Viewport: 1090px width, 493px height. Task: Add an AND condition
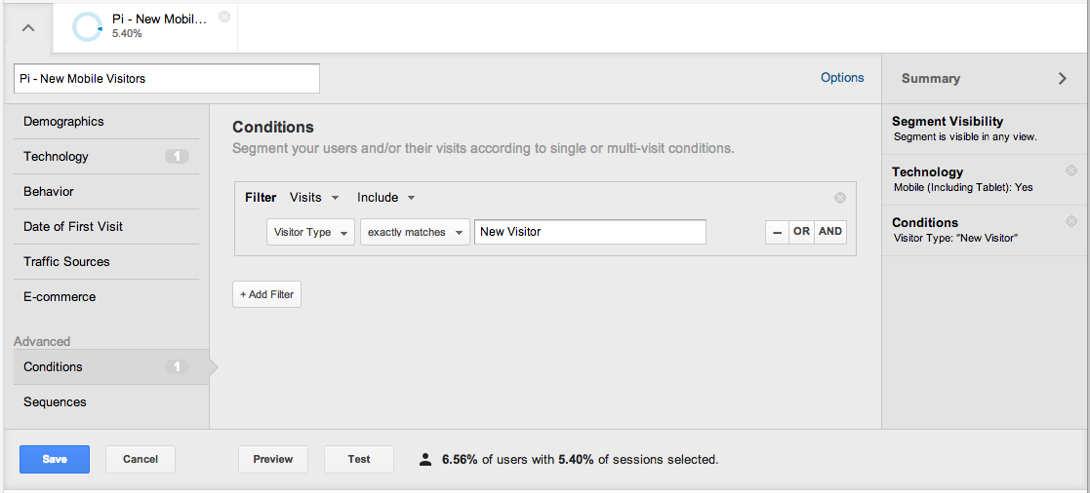[830, 232]
